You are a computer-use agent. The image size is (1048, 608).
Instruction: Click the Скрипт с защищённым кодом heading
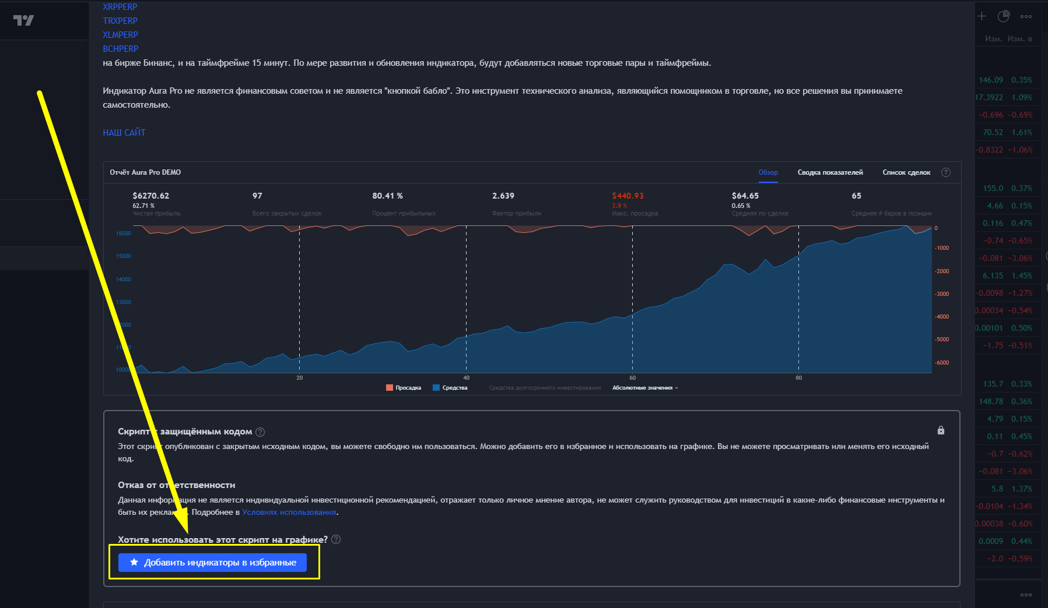(x=185, y=432)
